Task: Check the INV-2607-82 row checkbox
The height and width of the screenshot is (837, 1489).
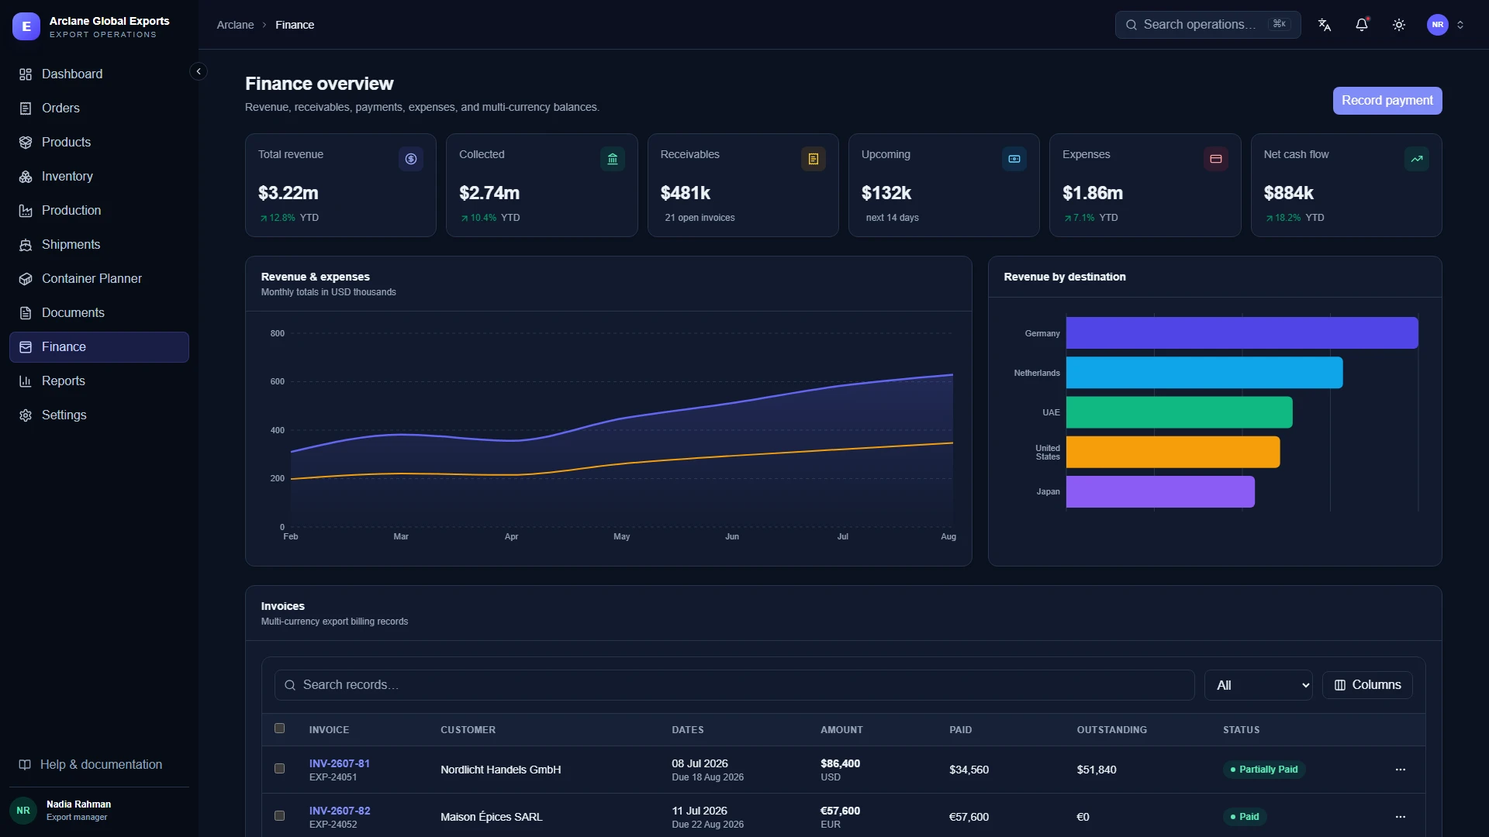Action: pyautogui.click(x=280, y=816)
